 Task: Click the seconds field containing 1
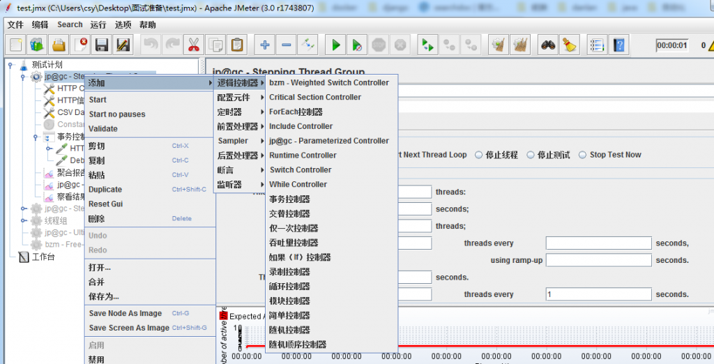598,294
